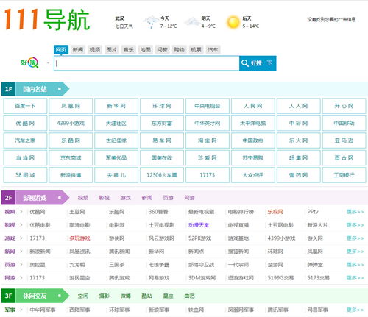Click 更多>> in the 视频 row
Viewport: 368px width, 317px height.
click(x=355, y=212)
